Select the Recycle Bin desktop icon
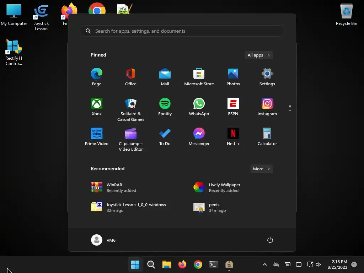 tap(346, 14)
